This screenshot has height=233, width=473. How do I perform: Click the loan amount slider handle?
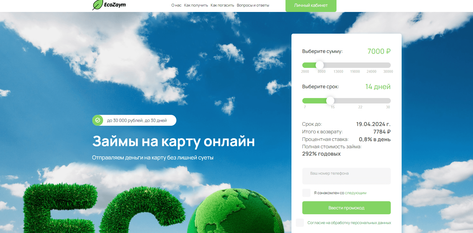coord(320,65)
